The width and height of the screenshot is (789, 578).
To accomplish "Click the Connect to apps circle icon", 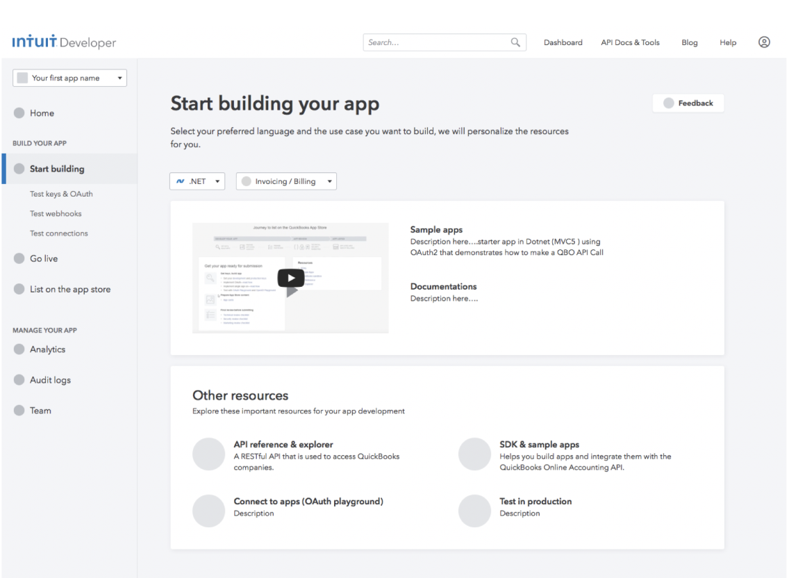I will [208, 511].
